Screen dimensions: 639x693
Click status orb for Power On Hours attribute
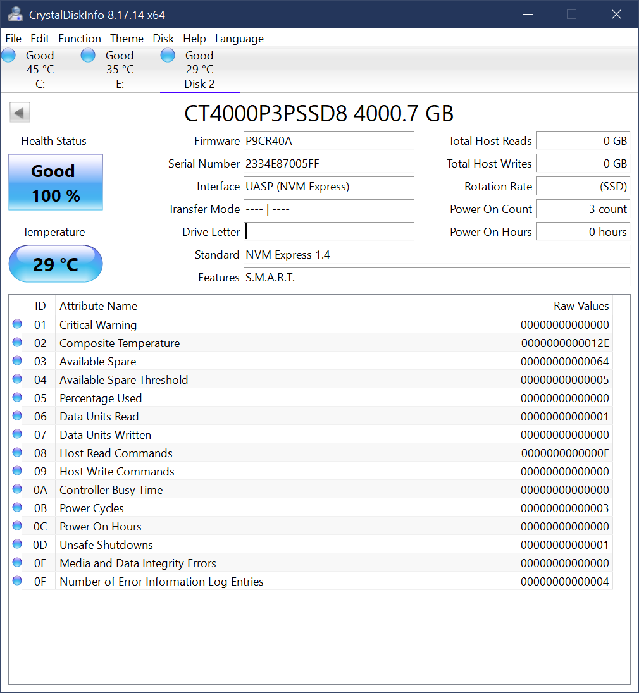[x=17, y=525]
